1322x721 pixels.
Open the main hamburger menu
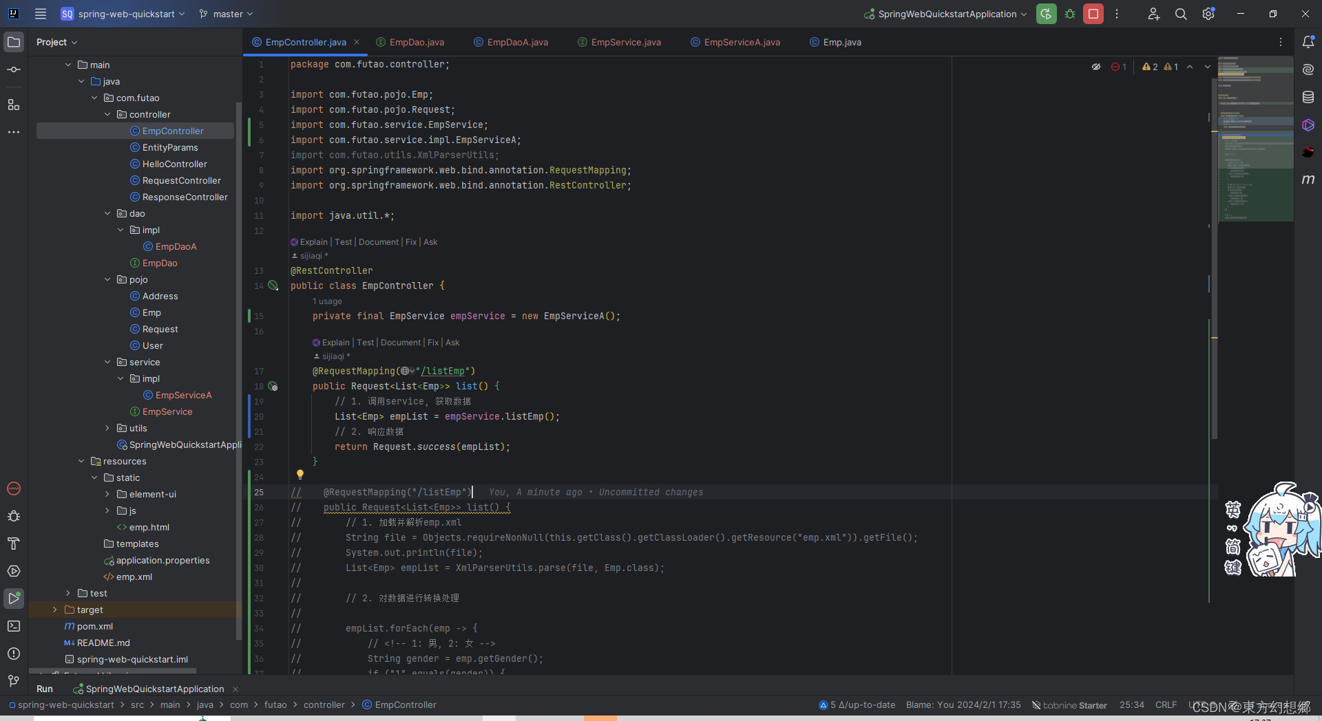click(41, 14)
